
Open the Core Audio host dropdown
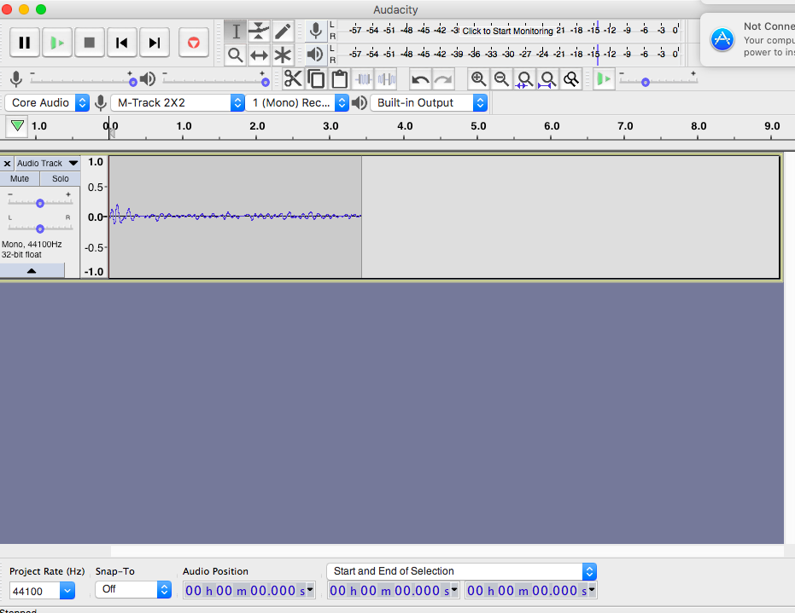[x=47, y=103]
